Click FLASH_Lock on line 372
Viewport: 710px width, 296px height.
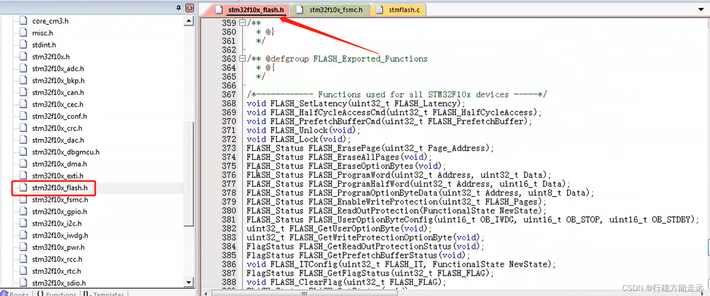click(x=294, y=139)
